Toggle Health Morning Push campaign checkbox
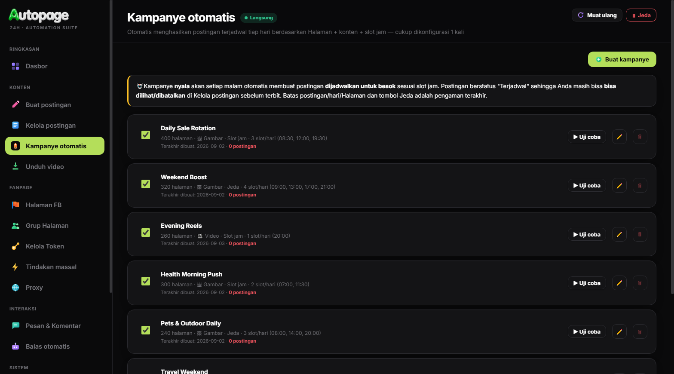This screenshot has width=674, height=374. (146, 281)
